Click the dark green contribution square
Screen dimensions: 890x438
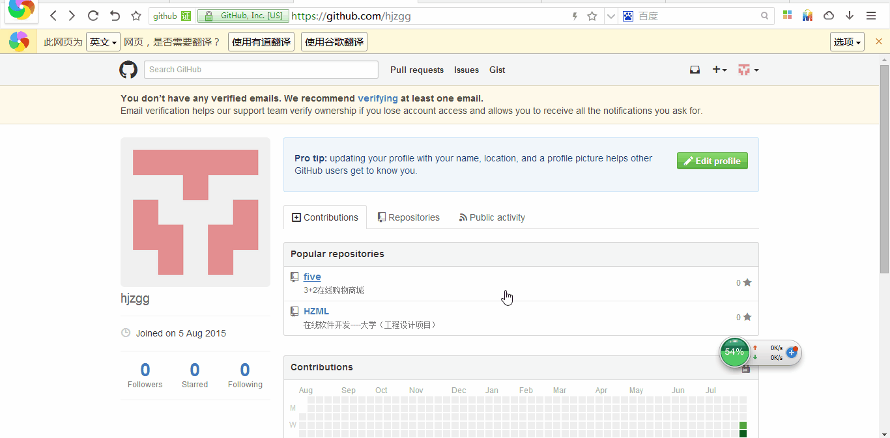tap(743, 434)
